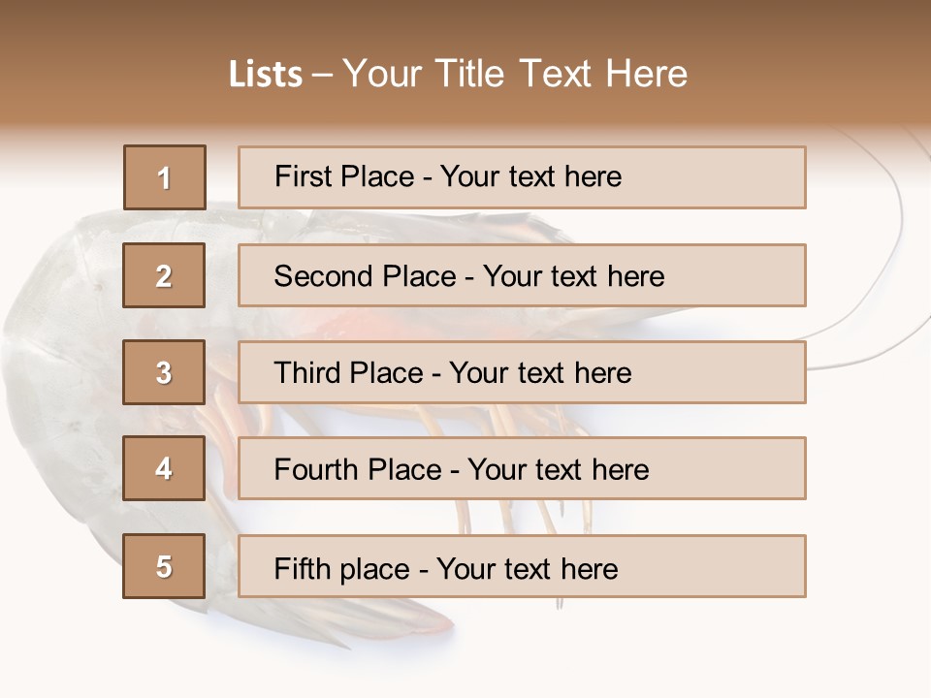Select the First Place text box
The height and width of the screenshot is (698, 931).
[522, 177]
